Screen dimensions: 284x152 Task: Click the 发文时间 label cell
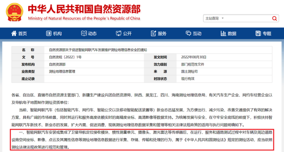coord(160,57)
